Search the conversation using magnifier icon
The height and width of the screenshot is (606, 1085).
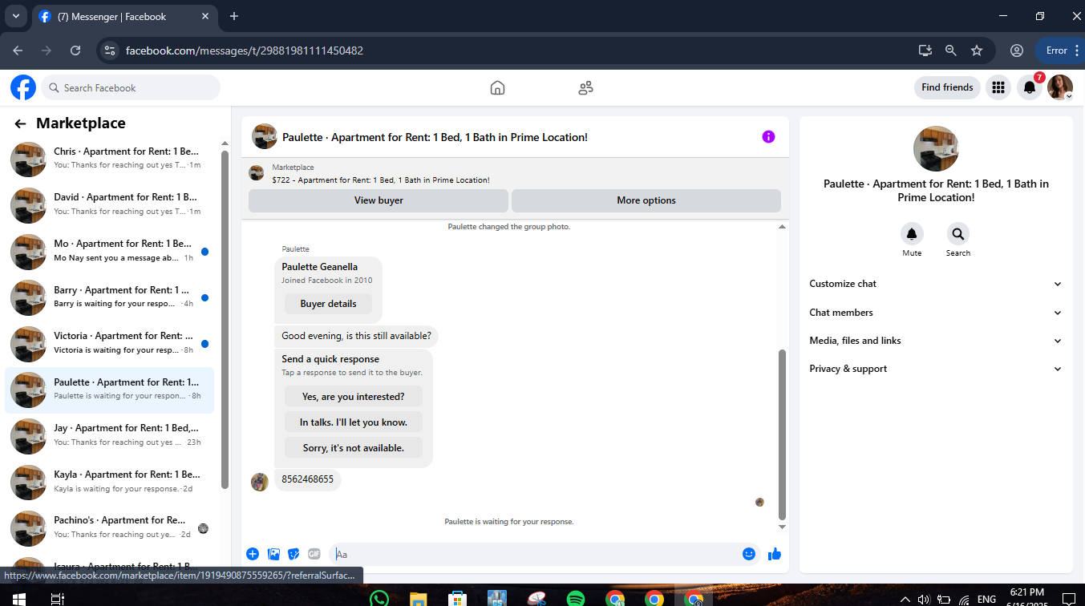(957, 234)
